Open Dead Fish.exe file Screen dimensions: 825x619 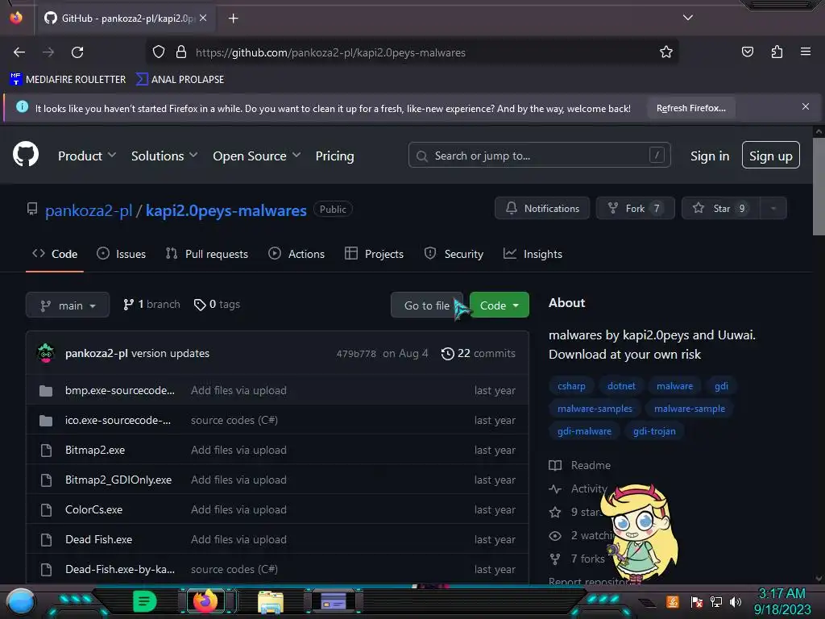coord(98,539)
